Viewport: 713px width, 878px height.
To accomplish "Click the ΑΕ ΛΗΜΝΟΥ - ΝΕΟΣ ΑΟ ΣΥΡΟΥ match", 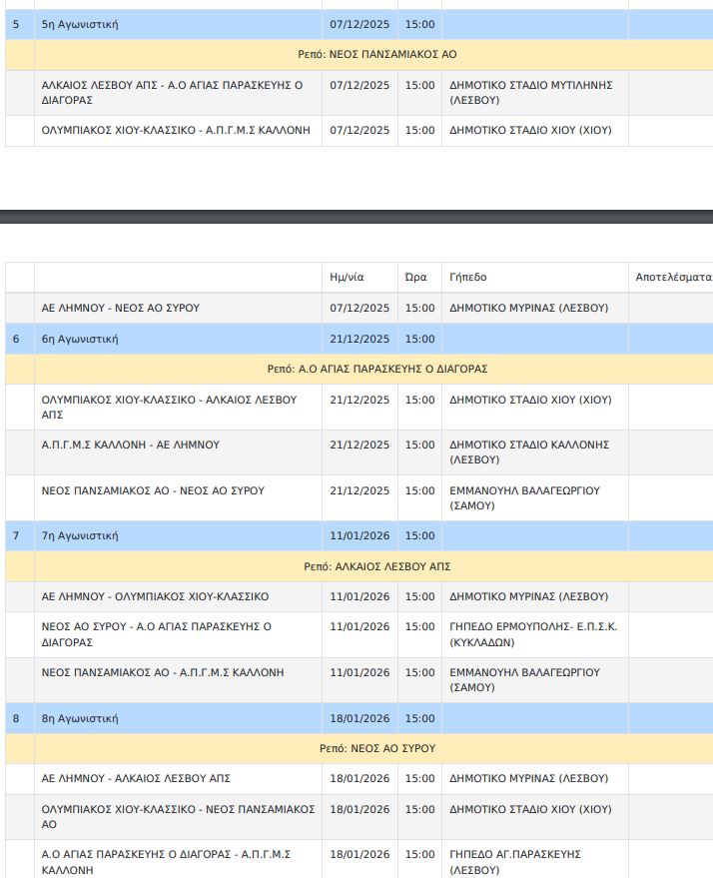I will [x=120, y=308].
